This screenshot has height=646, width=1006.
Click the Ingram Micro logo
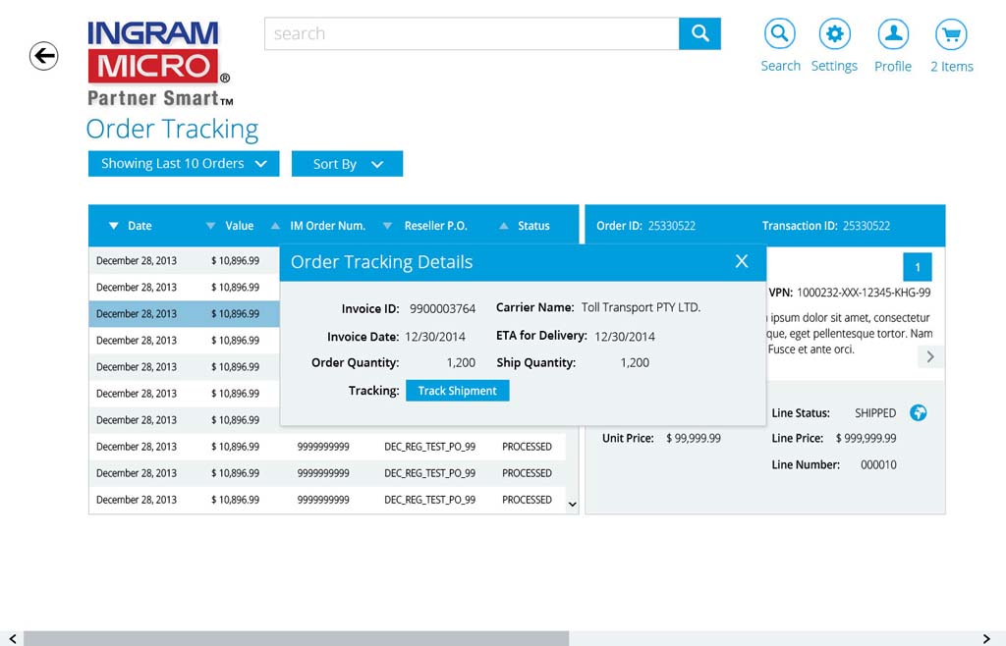point(157,61)
